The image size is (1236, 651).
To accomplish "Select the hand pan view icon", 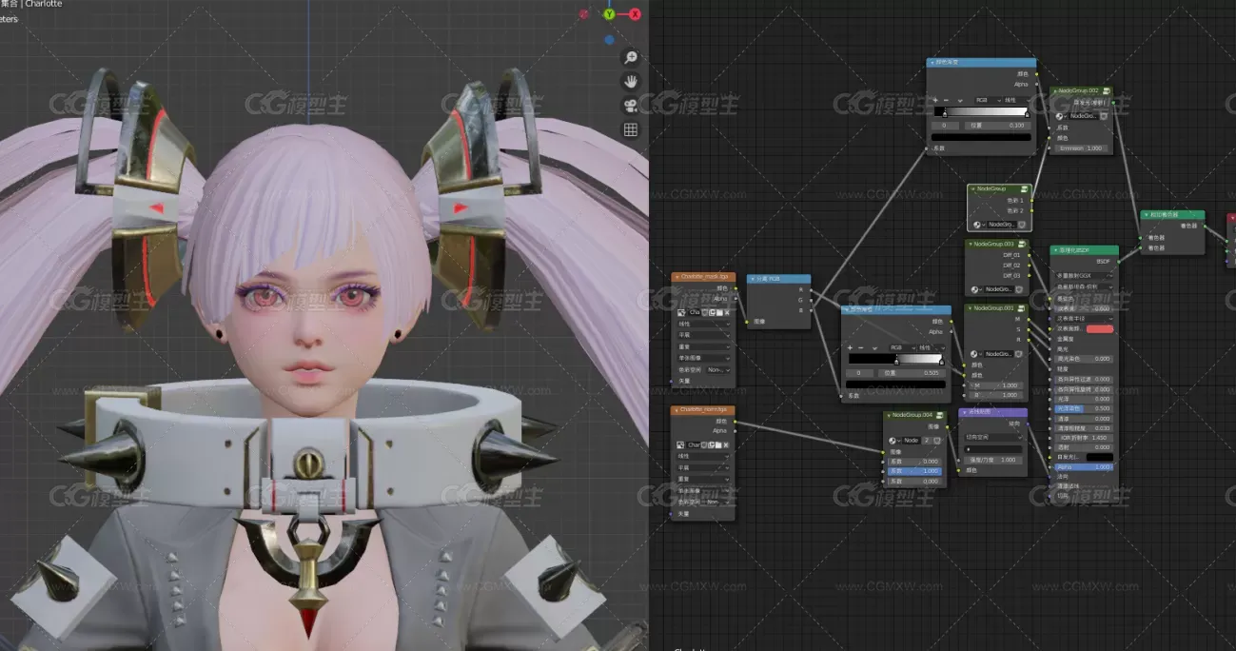I will tap(630, 82).
